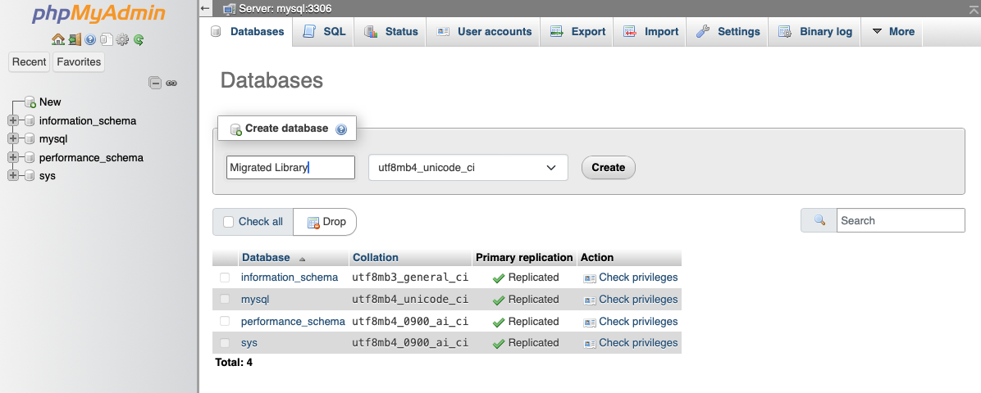Tick the Check all checkbox
981x393 pixels.
tap(229, 222)
